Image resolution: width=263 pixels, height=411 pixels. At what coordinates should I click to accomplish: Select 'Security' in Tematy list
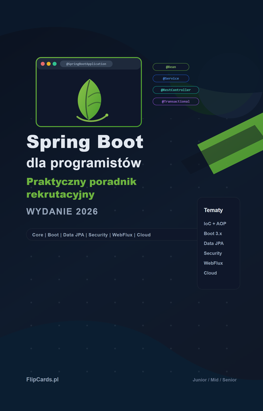click(x=213, y=253)
